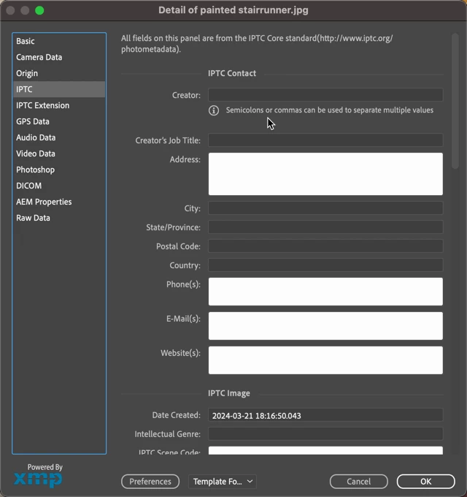467x497 pixels.
Task: Click the Preferences button
Action: tap(150, 482)
